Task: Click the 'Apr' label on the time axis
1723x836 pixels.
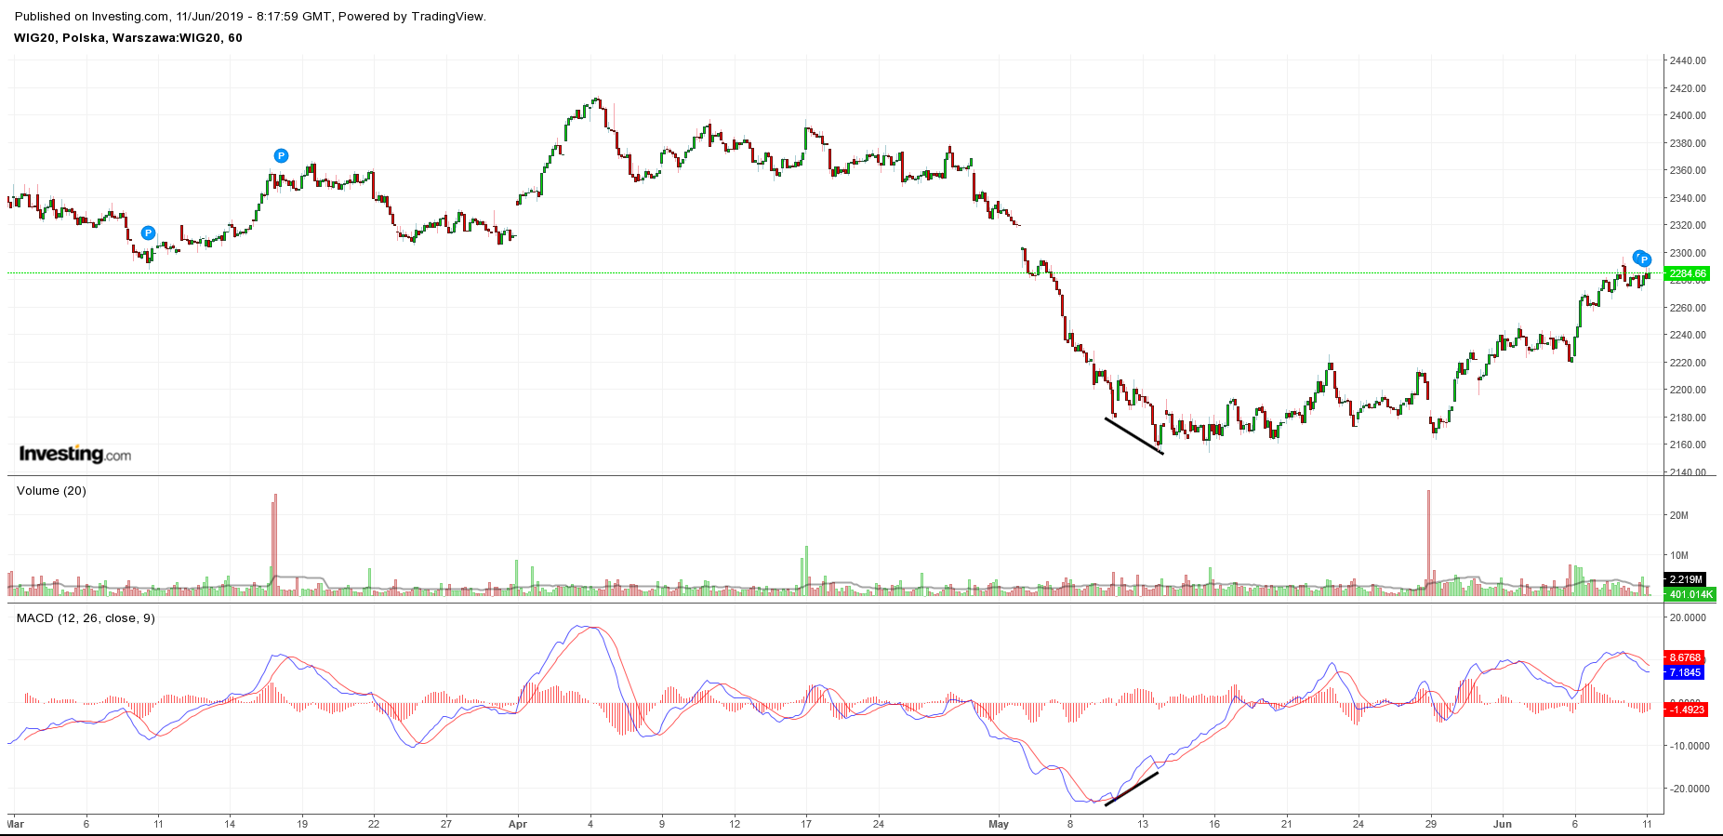Action: click(518, 824)
